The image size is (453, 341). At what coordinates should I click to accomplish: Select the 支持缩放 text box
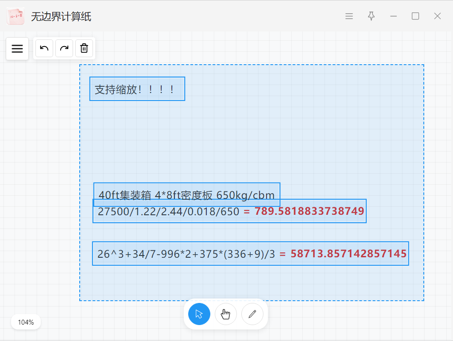pos(137,89)
